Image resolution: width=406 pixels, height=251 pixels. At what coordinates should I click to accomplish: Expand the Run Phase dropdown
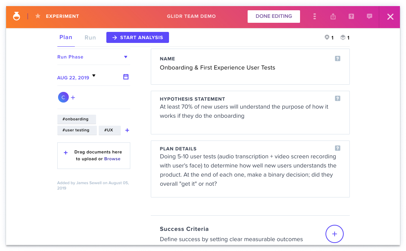click(93, 57)
